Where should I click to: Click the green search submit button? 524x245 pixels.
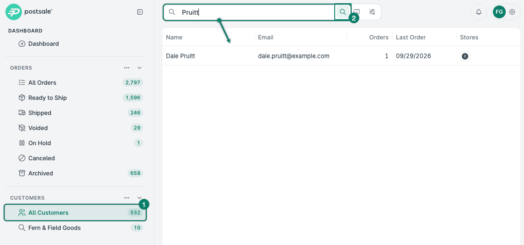click(x=342, y=12)
